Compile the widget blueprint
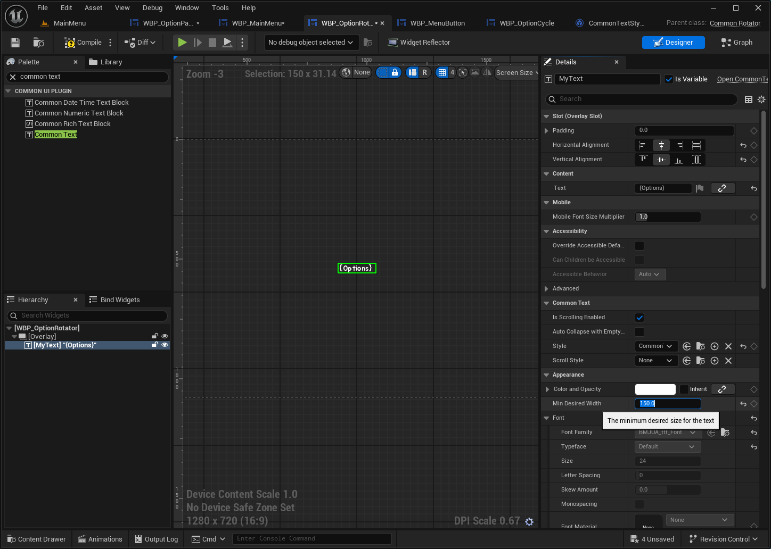771x549 pixels. (x=83, y=43)
